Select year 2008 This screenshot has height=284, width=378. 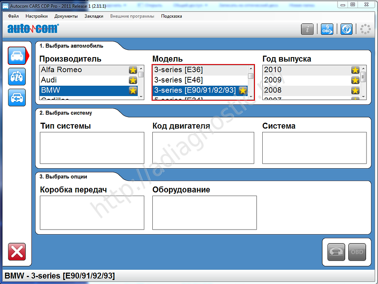(312, 91)
